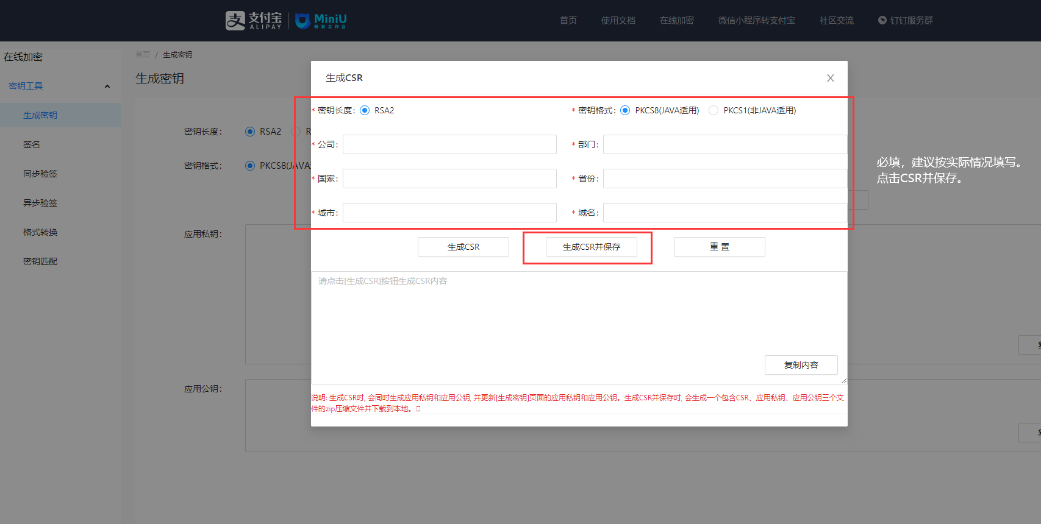Focus the 省份 input field
Viewport: 1041px width, 524px height.
(725, 179)
